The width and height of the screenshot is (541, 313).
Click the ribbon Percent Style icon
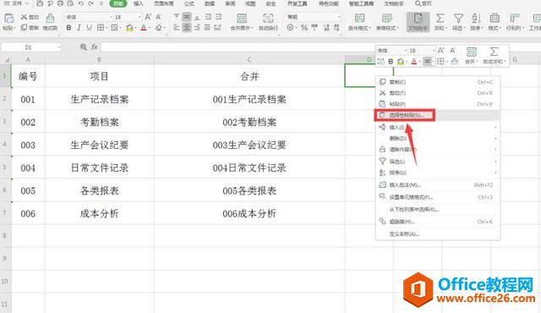click(x=304, y=28)
